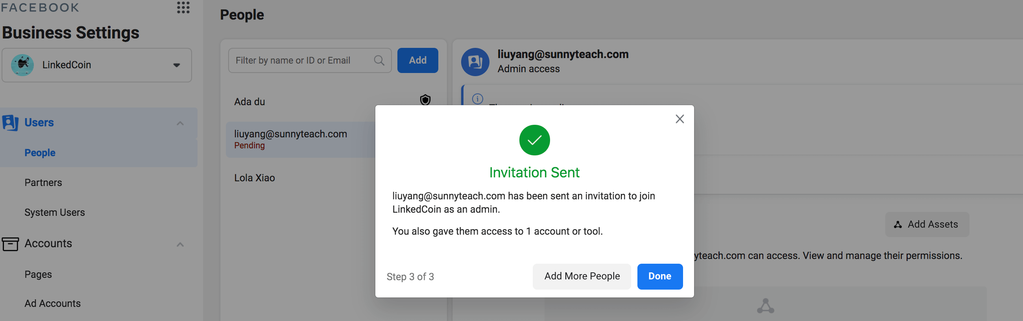Viewport: 1023px width, 321px height.
Task: Open the Facebook apps grid menu
Action: pos(183,7)
